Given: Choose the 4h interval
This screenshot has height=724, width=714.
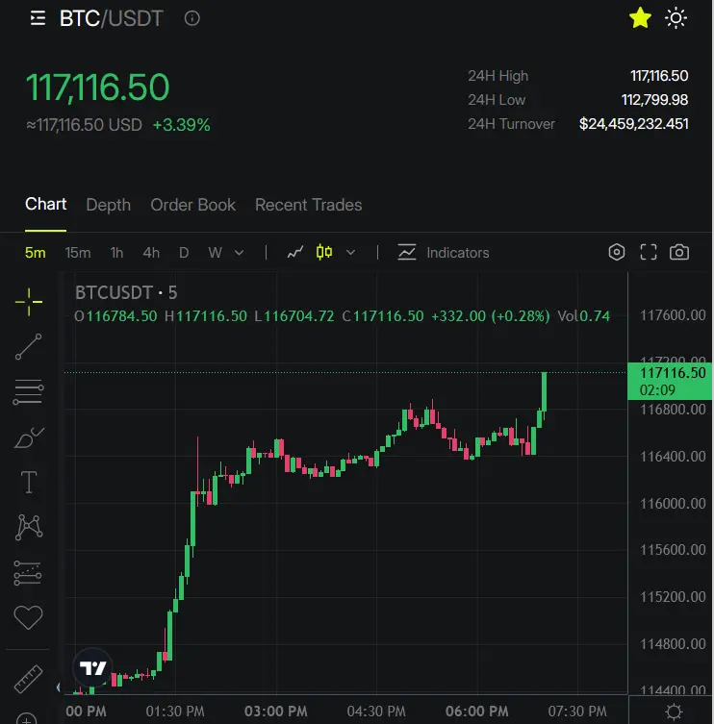Looking at the screenshot, I should pos(151,253).
